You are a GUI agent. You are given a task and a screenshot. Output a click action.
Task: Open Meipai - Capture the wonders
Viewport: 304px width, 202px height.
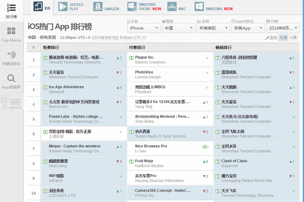(x=75, y=146)
